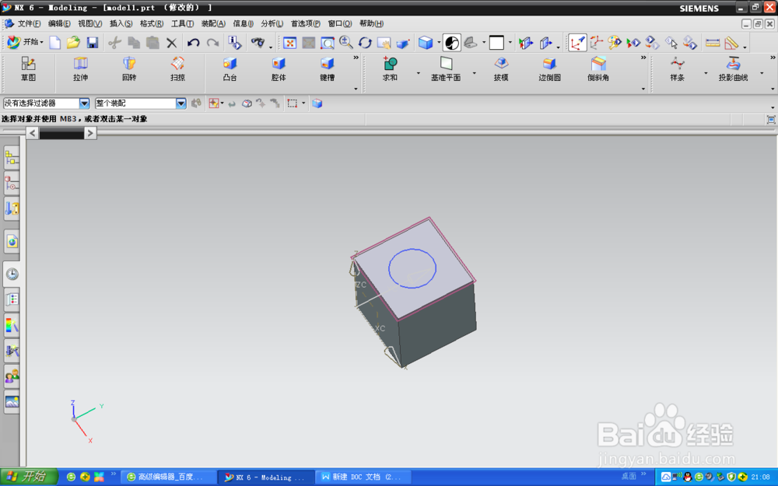Toggle the WCS display button
Viewport: 778px width, 486px height.
pyautogui.click(x=577, y=43)
